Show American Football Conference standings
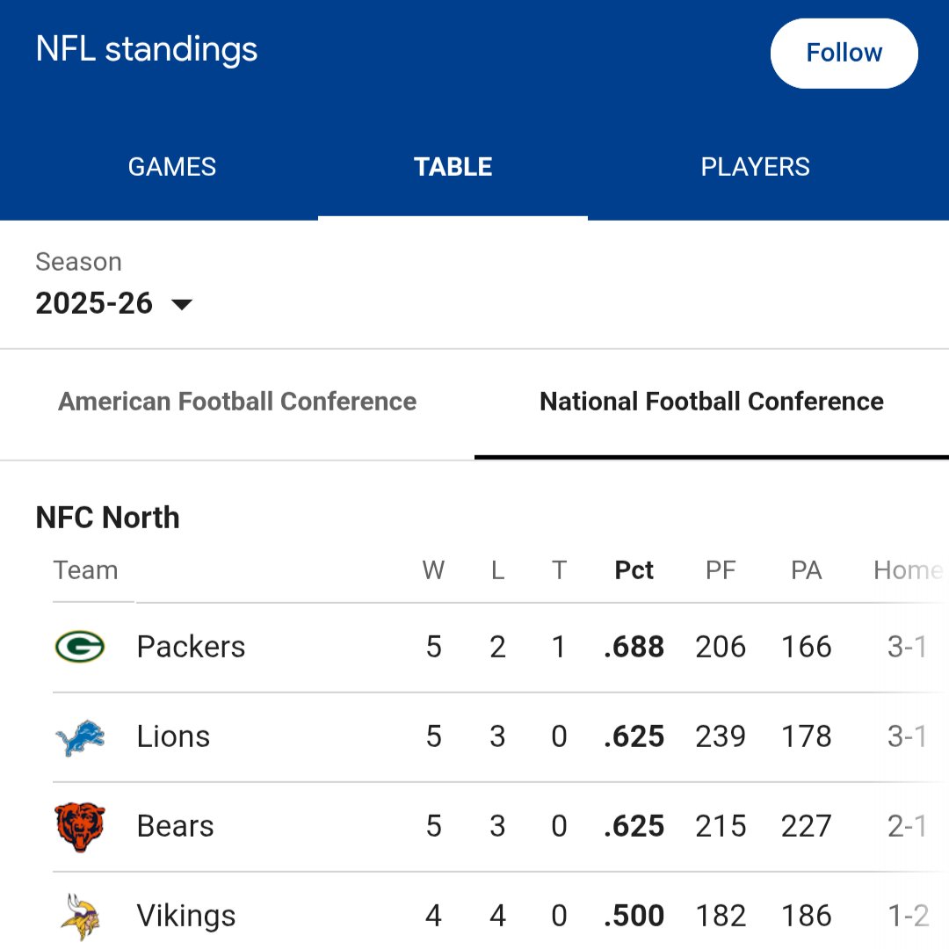This screenshot has width=949, height=950. (x=237, y=402)
